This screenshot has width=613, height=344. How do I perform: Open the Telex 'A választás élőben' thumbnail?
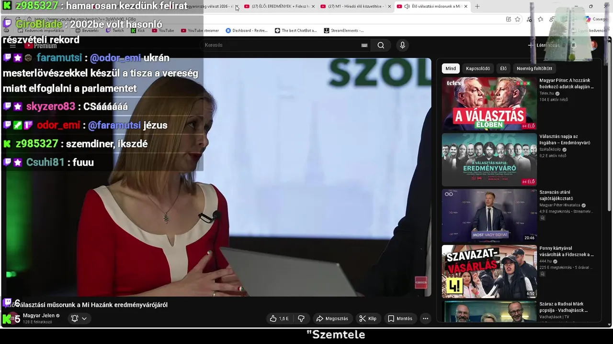point(489,104)
